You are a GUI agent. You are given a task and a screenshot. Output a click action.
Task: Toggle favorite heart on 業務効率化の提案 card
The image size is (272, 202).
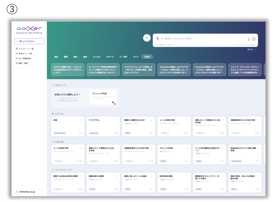point(115,189)
